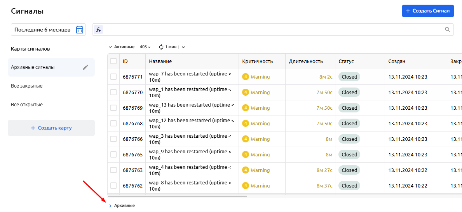
Task: Check the box for signal 6876770
Action: click(x=113, y=93)
